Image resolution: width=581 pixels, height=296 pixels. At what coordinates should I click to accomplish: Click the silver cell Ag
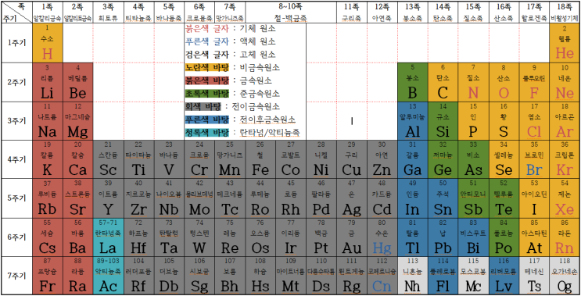(352, 198)
